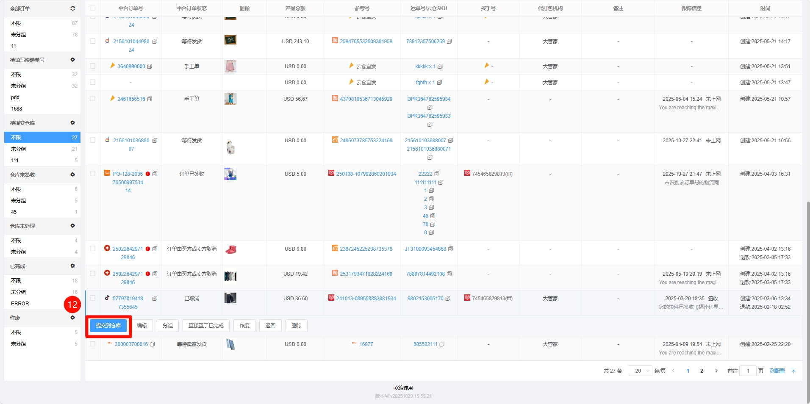Image resolution: width=810 pixels, height=404 pixels.
Task: Open gear settings for 已完成 section
Action: pos(72,266)
